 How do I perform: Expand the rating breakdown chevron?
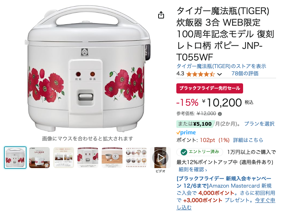pos(220,74)
